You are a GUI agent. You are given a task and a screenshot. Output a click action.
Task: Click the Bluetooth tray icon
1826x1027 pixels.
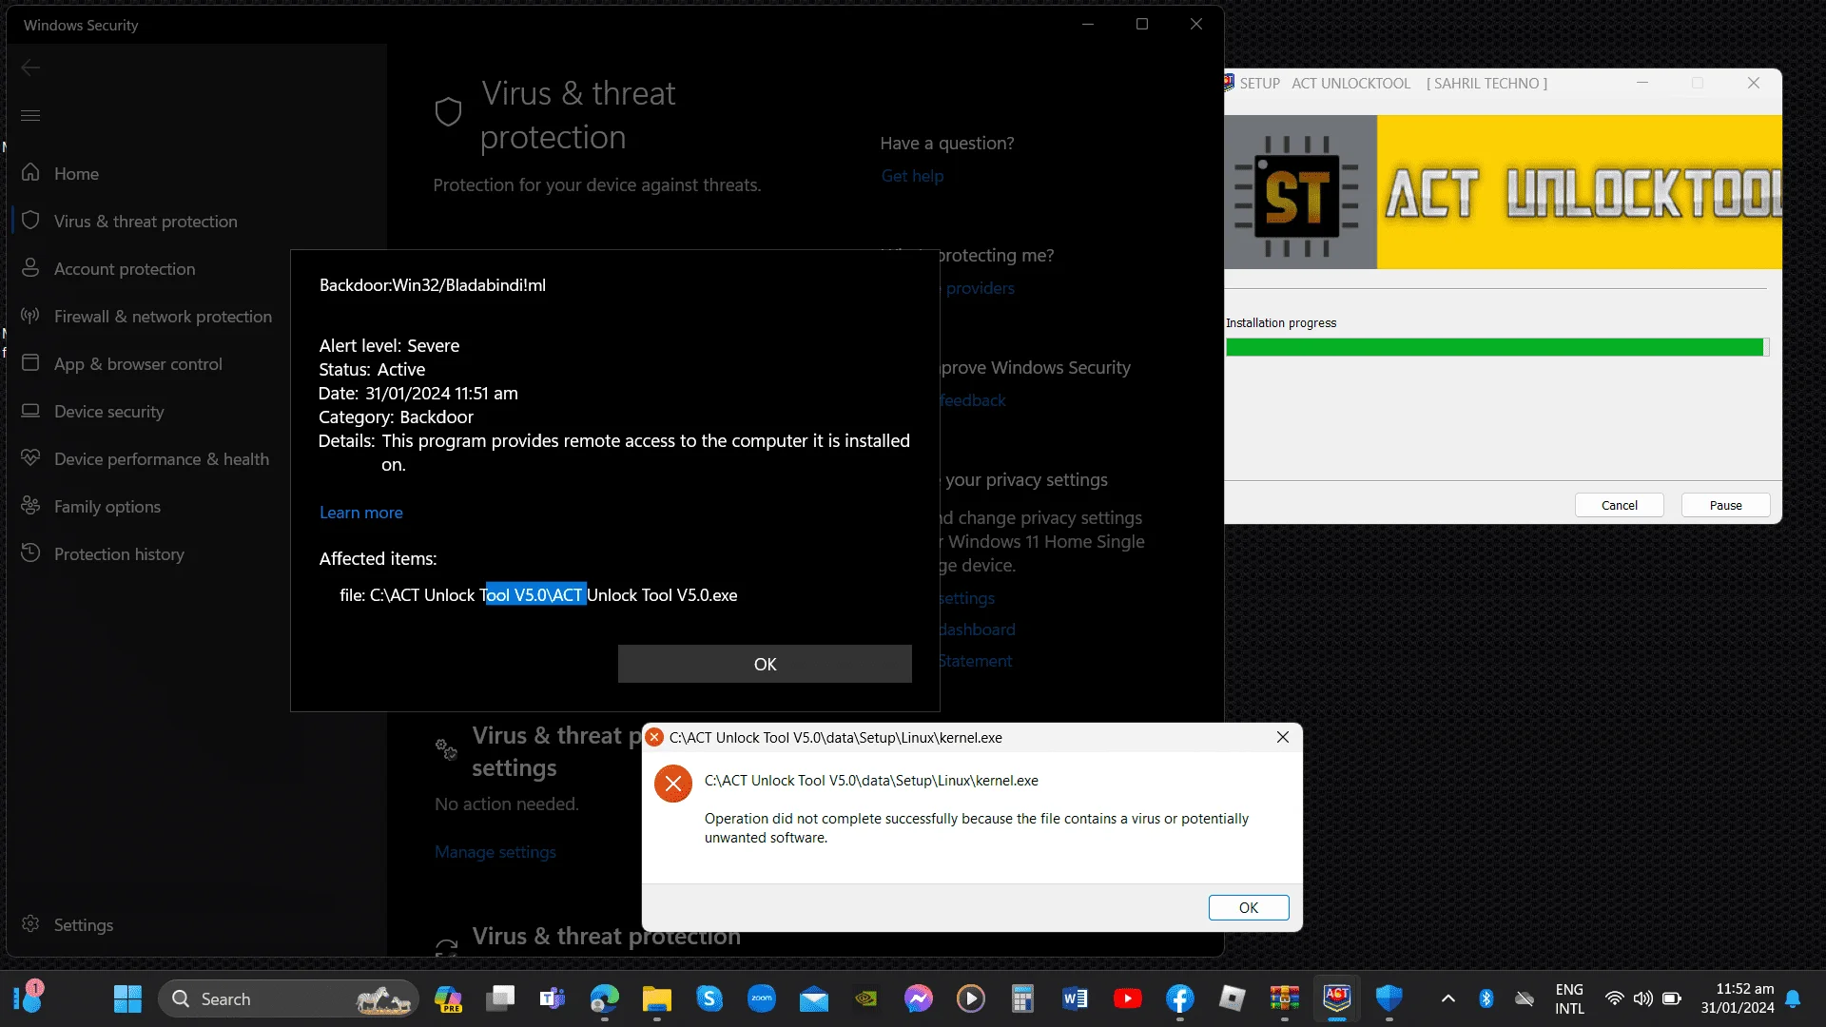1486,998
